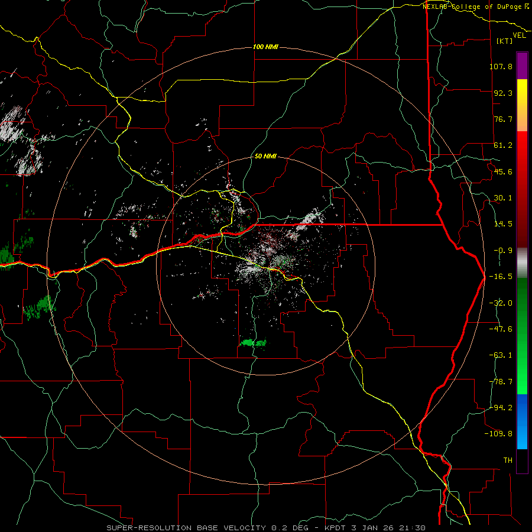This screenshot has height=532, width=532.
Task: Select the -16.5 scale value
Action: click(501, 277)
